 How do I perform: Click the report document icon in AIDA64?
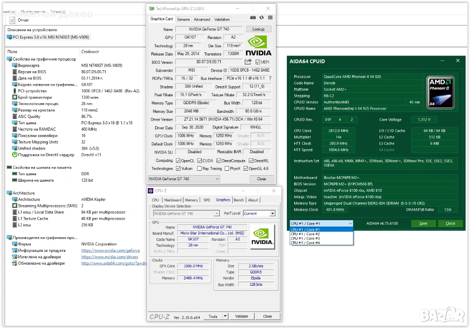tap(12, 20)
